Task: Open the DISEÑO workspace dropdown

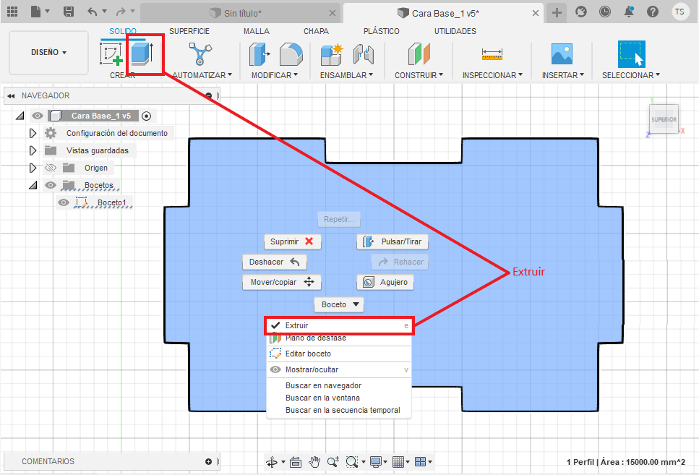Action: [48, 52]
